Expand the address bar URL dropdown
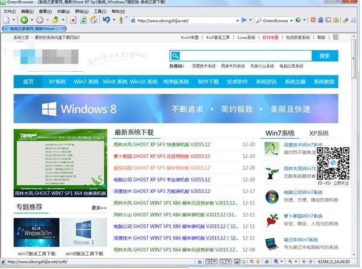This screenshot has width=362, height=269. click(237, 21)
